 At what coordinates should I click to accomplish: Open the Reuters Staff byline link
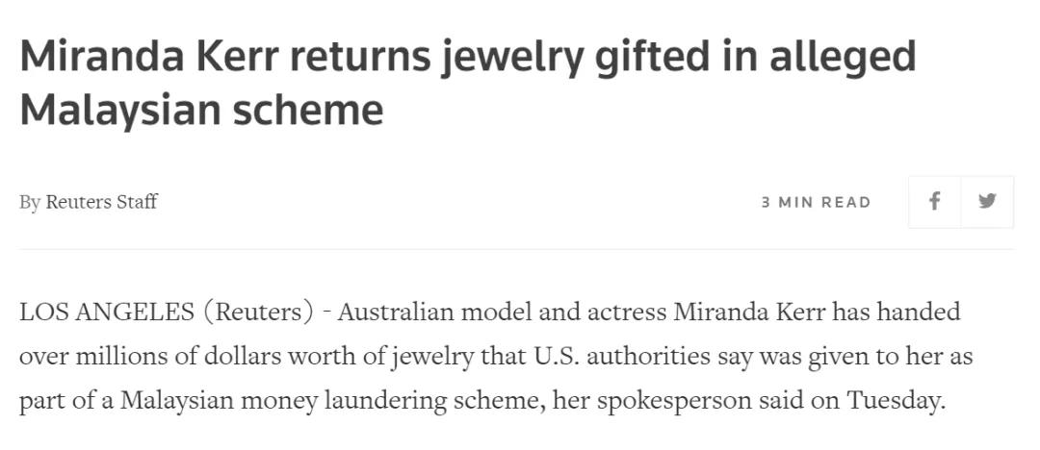pyautogui.click(x=101, y=202)
